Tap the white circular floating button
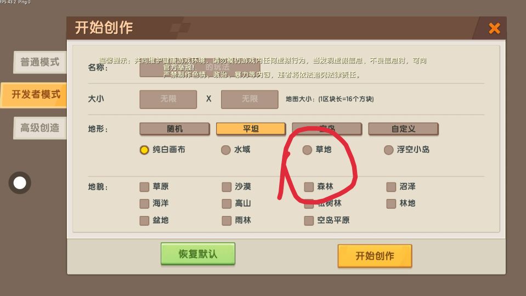526x296 pixels. (20, 183)
